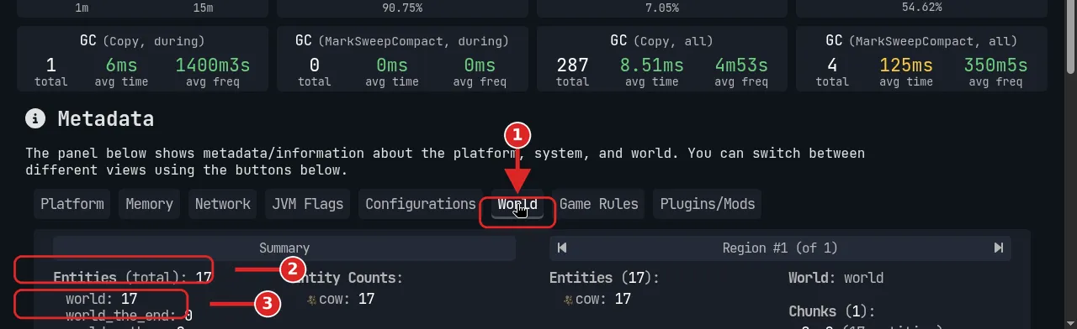Switch to the Memory tab

coord(149,204)
